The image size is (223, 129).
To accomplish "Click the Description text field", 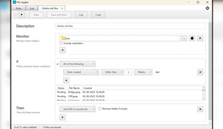I will [x=130, y=26].
